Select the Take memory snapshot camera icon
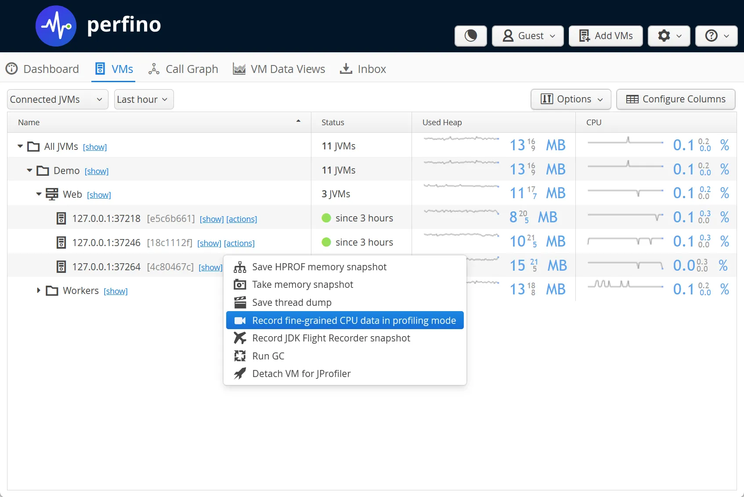This screenshot has height=497, width=744. tap(240, 284)
